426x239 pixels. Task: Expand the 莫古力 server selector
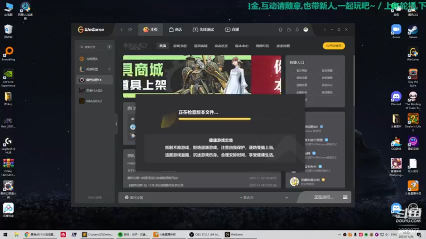(286, 198)
